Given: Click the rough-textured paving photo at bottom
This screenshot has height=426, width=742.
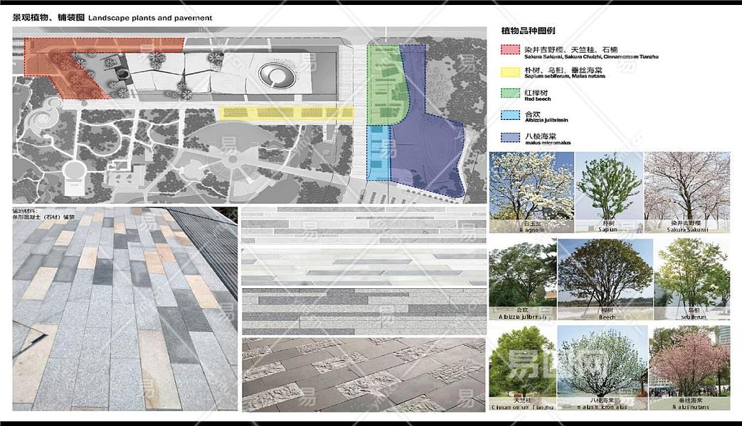Looking at the screenshot, I should click(x=363, y=374).
